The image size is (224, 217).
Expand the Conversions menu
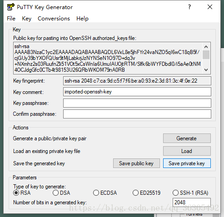[x=54, y=19]
